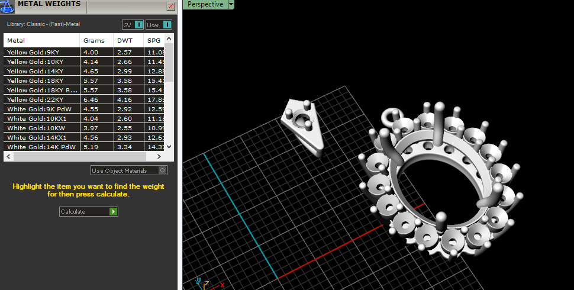Viewport: 574px width, 290px height.
Task: Open the Perspective viewport dropdown arrow
Action: coord(231,4)
